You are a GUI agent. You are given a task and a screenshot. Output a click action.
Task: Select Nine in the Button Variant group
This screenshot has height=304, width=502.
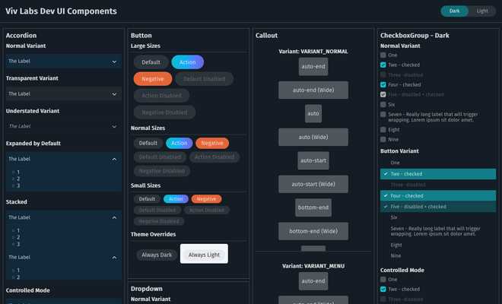438,255
